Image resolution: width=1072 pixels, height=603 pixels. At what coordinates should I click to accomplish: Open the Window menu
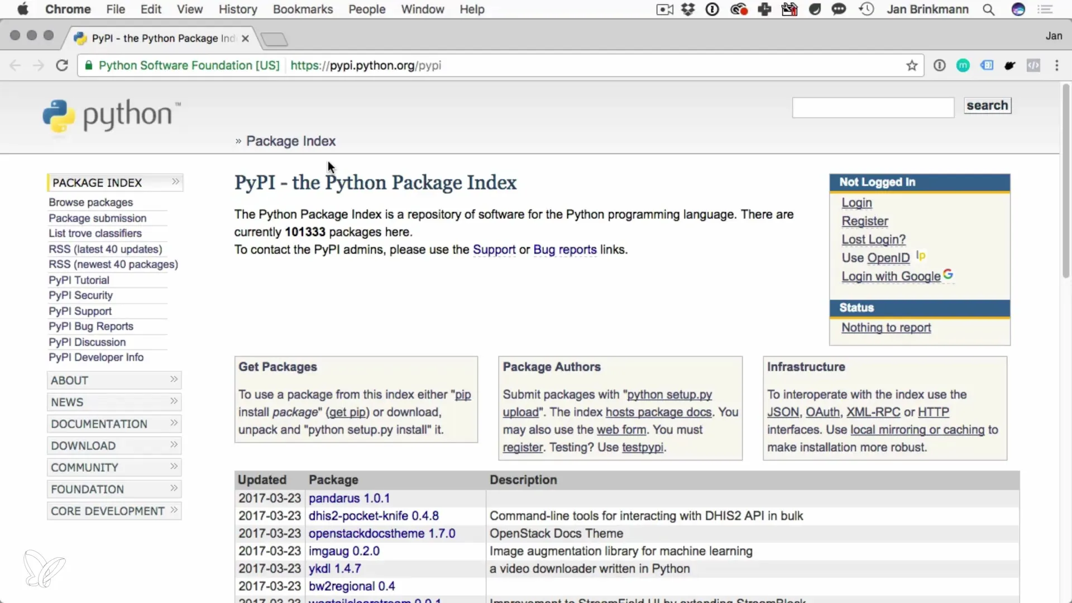tap(423, 9)
